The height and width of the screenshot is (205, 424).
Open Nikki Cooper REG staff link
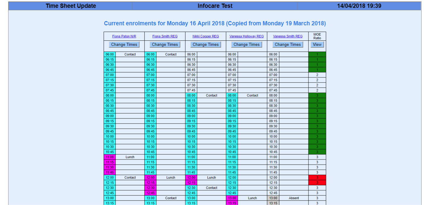coord(206,36)
